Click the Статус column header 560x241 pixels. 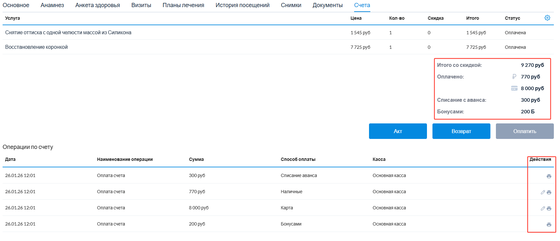[512, 18]
